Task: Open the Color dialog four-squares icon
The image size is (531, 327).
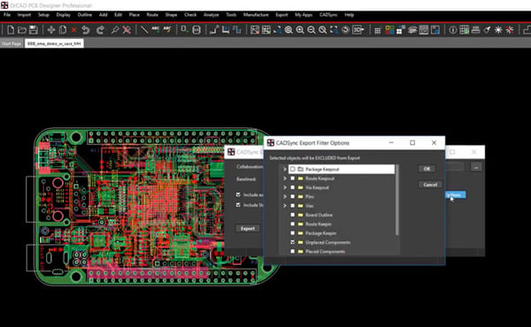Action: point(389,30)
